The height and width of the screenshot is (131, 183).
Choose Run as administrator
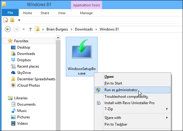tap(133, 90)
